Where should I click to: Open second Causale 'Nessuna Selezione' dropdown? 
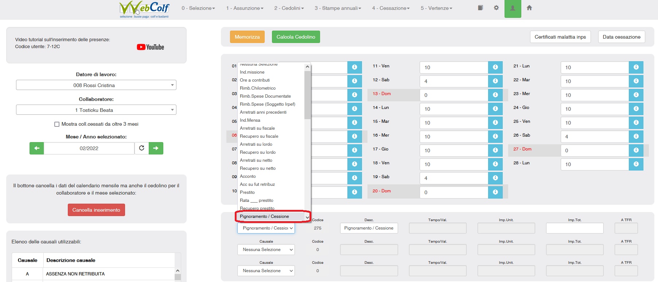tap(266, 250)
